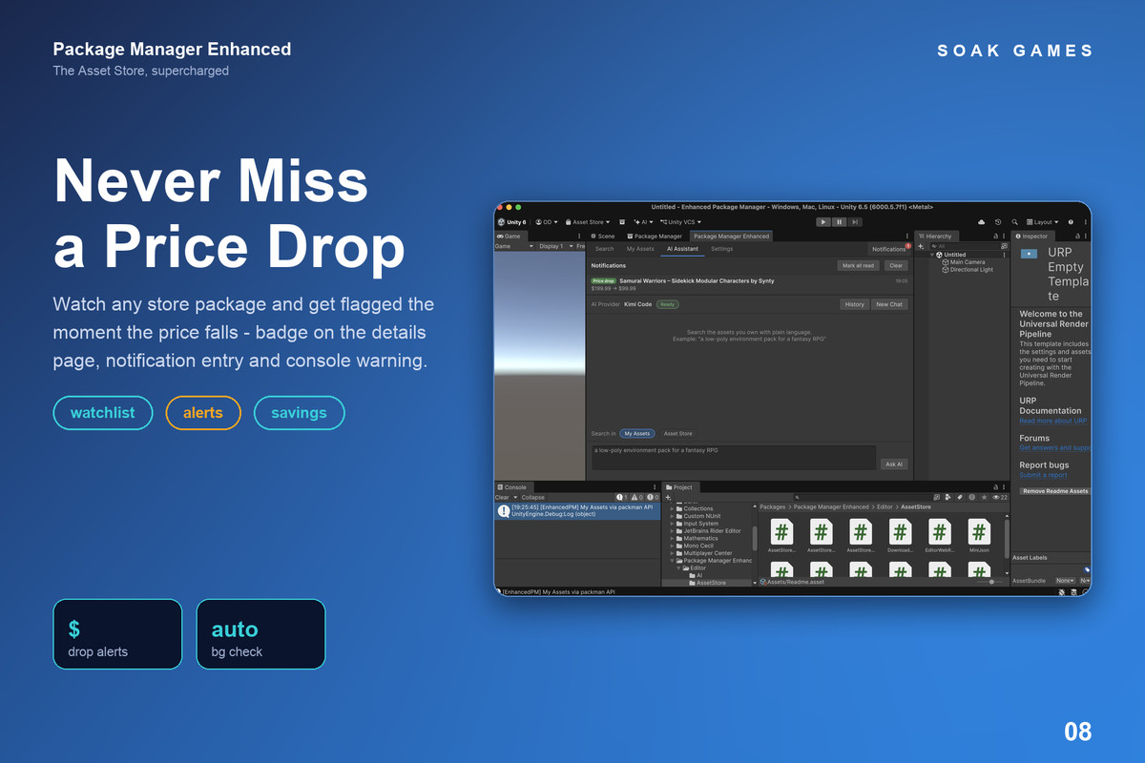Select Asset Store search scope pill
This screenshot has height=763, width=1145.
[677, 433]
